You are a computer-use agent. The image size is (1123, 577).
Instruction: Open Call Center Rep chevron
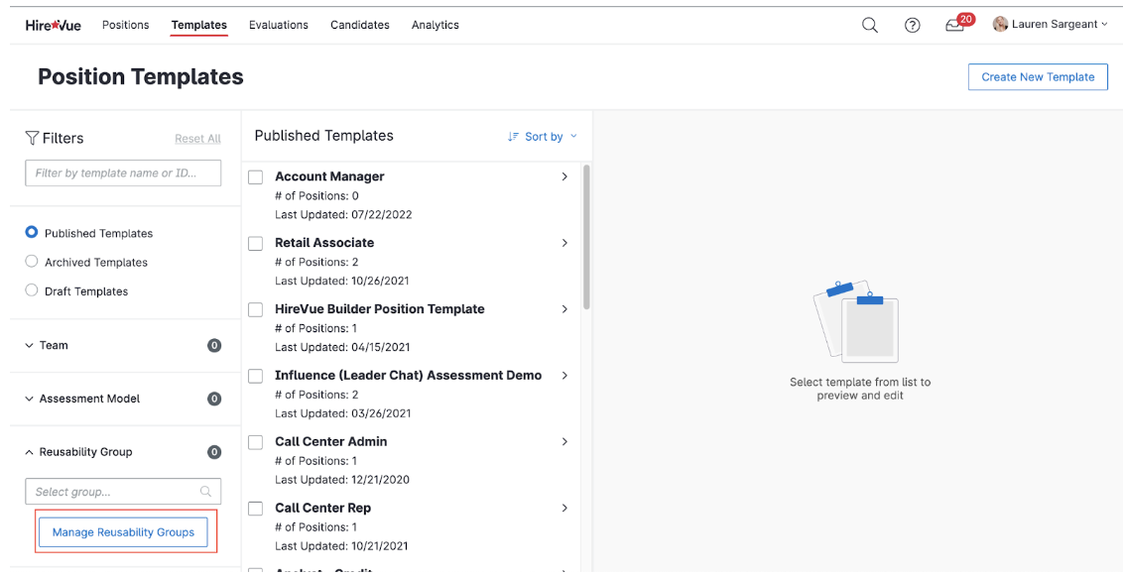[564, 508]
